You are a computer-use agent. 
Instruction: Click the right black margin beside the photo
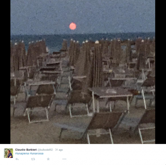(160, 72)
